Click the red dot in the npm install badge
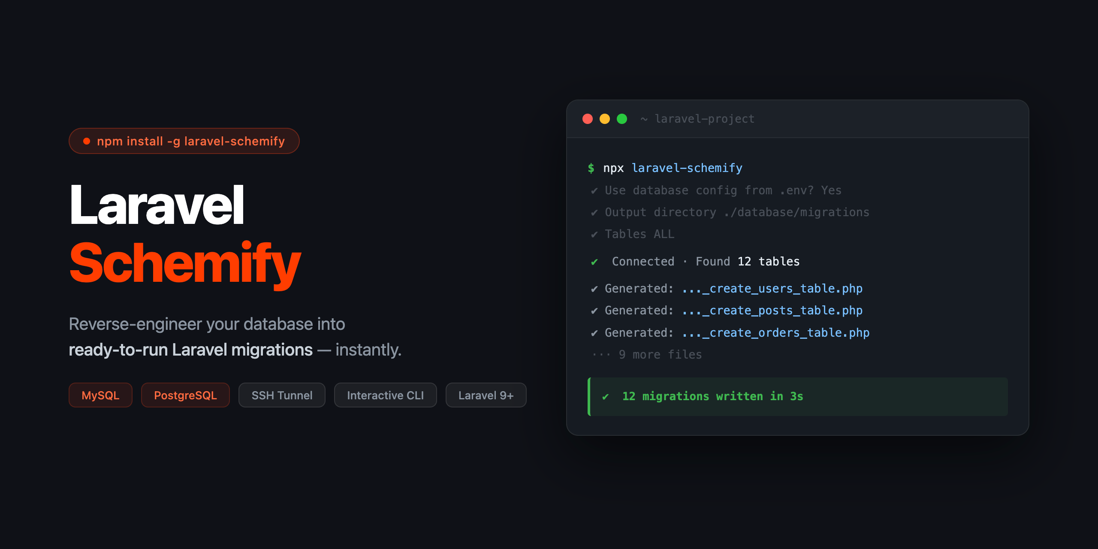This screenshot has width=1098, height=549. click(86, 141)
